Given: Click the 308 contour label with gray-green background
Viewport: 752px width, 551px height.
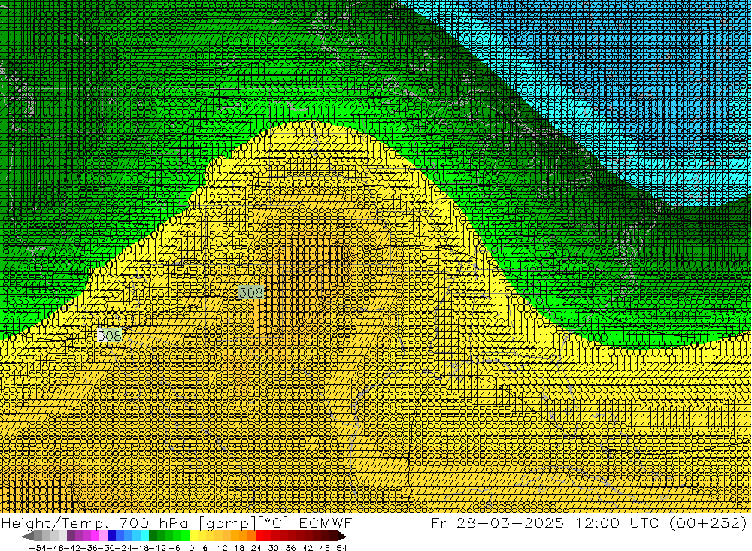Looking at the screenshot, I should point(251,292).
